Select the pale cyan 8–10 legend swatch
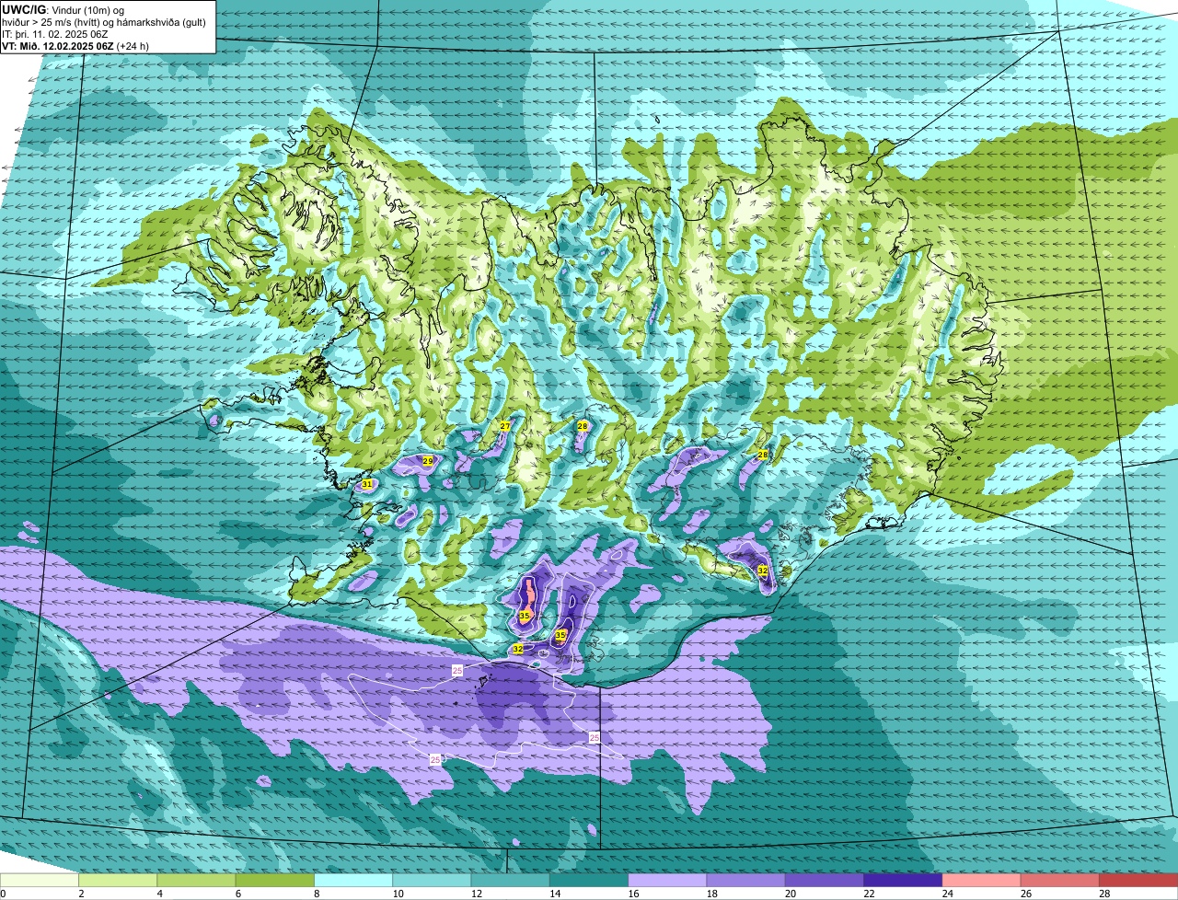Image resolution: width=1178 pixels, height=900 pixels. (x=353, y=881)
